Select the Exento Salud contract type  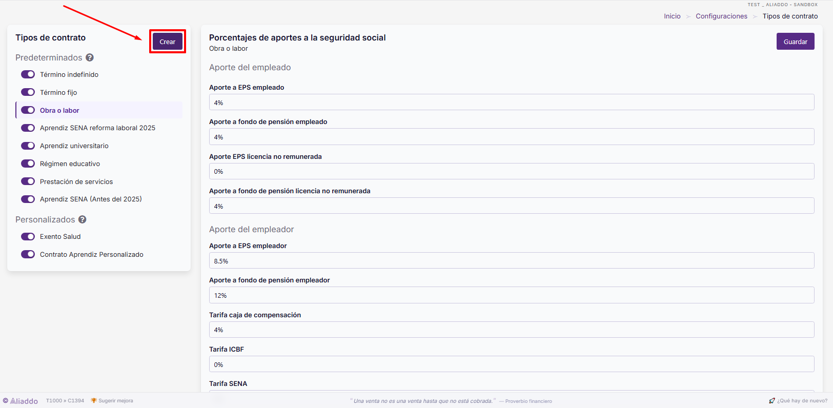(60, 236)
